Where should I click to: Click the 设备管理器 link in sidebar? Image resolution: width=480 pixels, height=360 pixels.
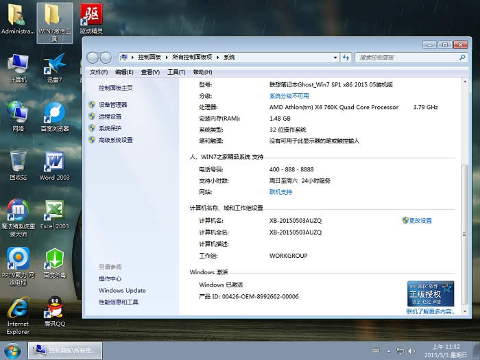tap(113, 105)
